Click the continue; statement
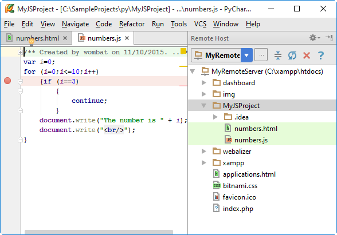The image size is (337, 235). pyautogui.click(x=89, y=101)
